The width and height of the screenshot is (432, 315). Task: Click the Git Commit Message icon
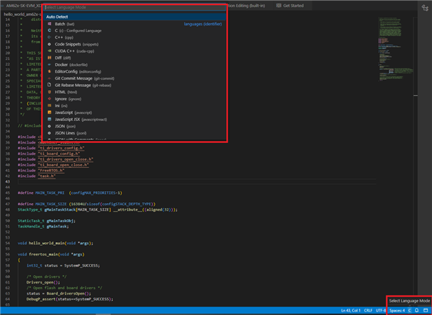coord(49,78)
